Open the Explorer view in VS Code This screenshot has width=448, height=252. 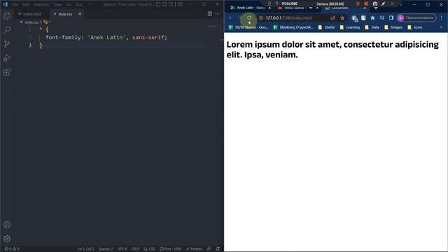(7, 15)
